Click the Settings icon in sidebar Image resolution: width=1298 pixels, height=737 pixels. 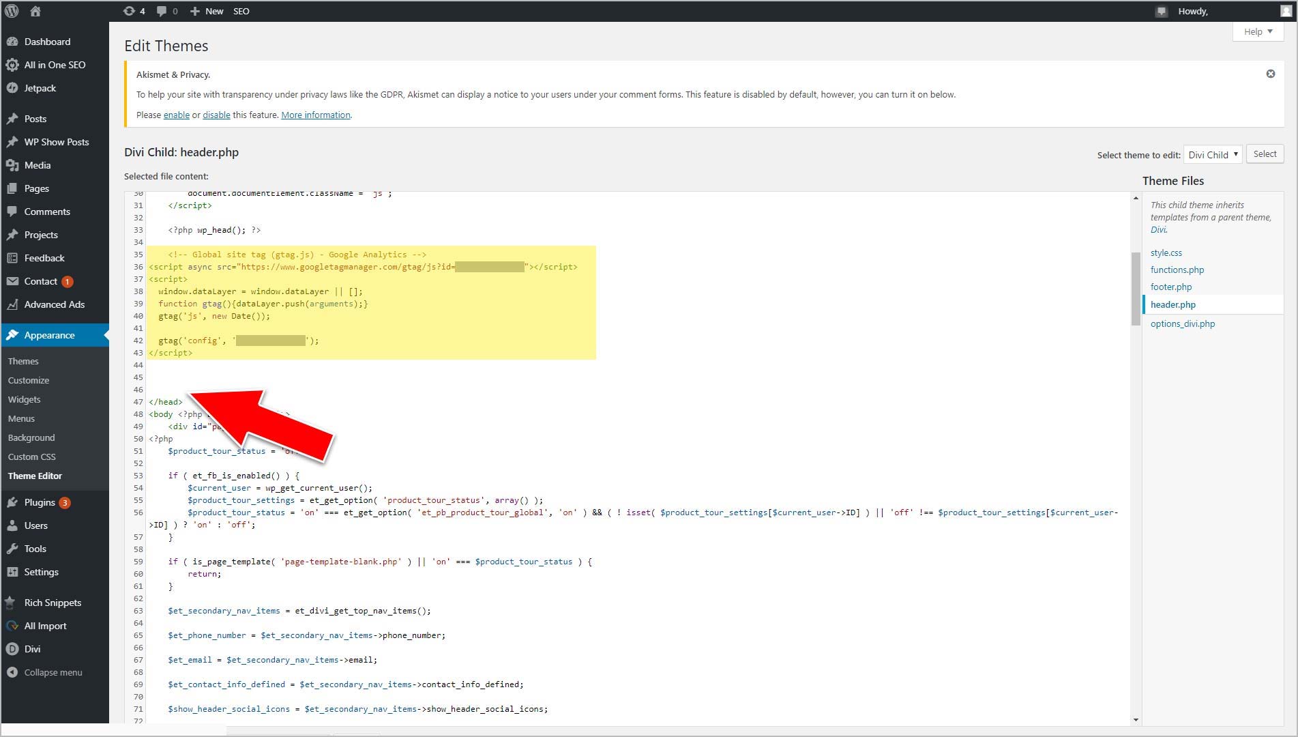click(12, 572)
